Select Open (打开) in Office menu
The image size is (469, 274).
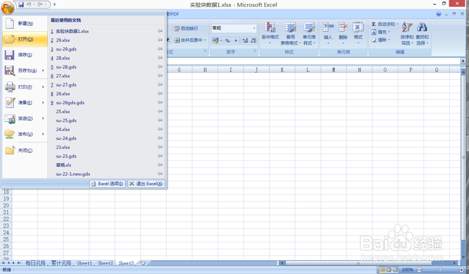pos(25,39)
